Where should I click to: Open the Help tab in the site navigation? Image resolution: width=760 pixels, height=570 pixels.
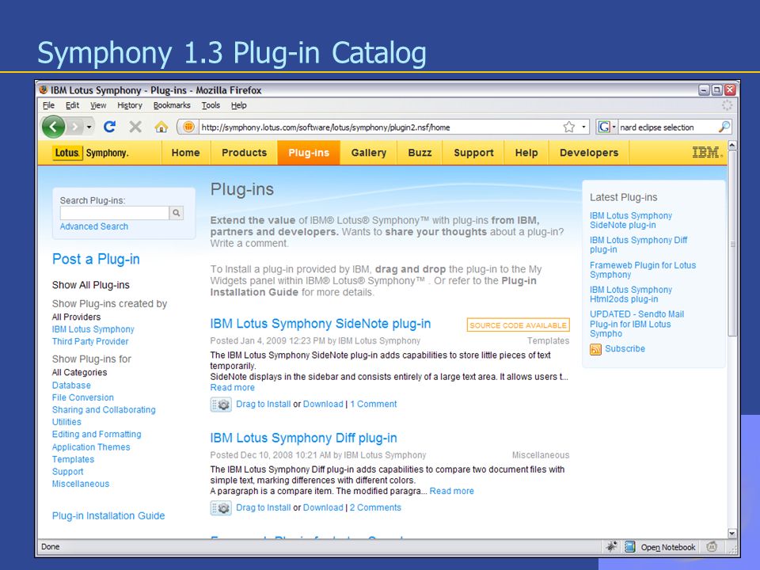[x=526, y=153]
